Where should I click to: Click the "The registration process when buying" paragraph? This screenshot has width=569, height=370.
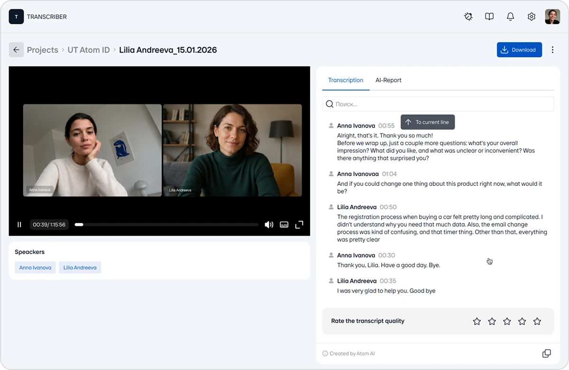coord(442,228)
